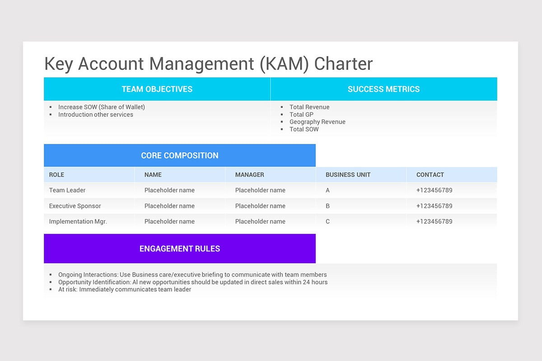This screenshot has width=542, height=361.
Task: Select the "Total Revenue" metric
Action: point(310,107)
